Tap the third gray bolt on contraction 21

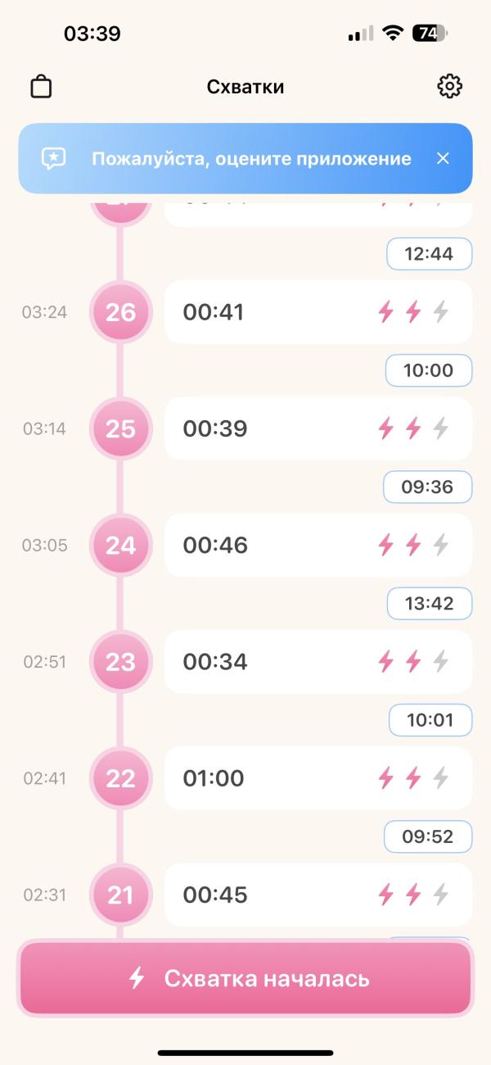click(440, 894)
